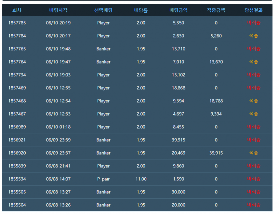
Task: Click bet time 06/09 23:39
Action: [x=58, y=140]
